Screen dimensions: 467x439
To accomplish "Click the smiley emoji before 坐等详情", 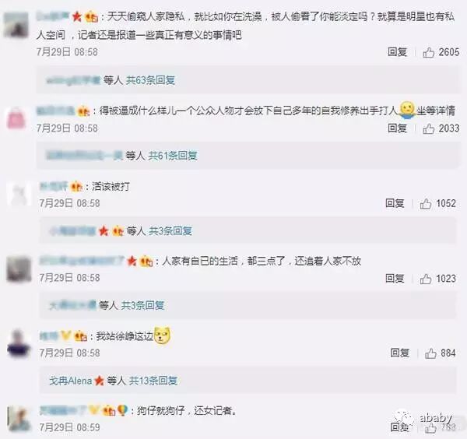I will click(407, 111).
